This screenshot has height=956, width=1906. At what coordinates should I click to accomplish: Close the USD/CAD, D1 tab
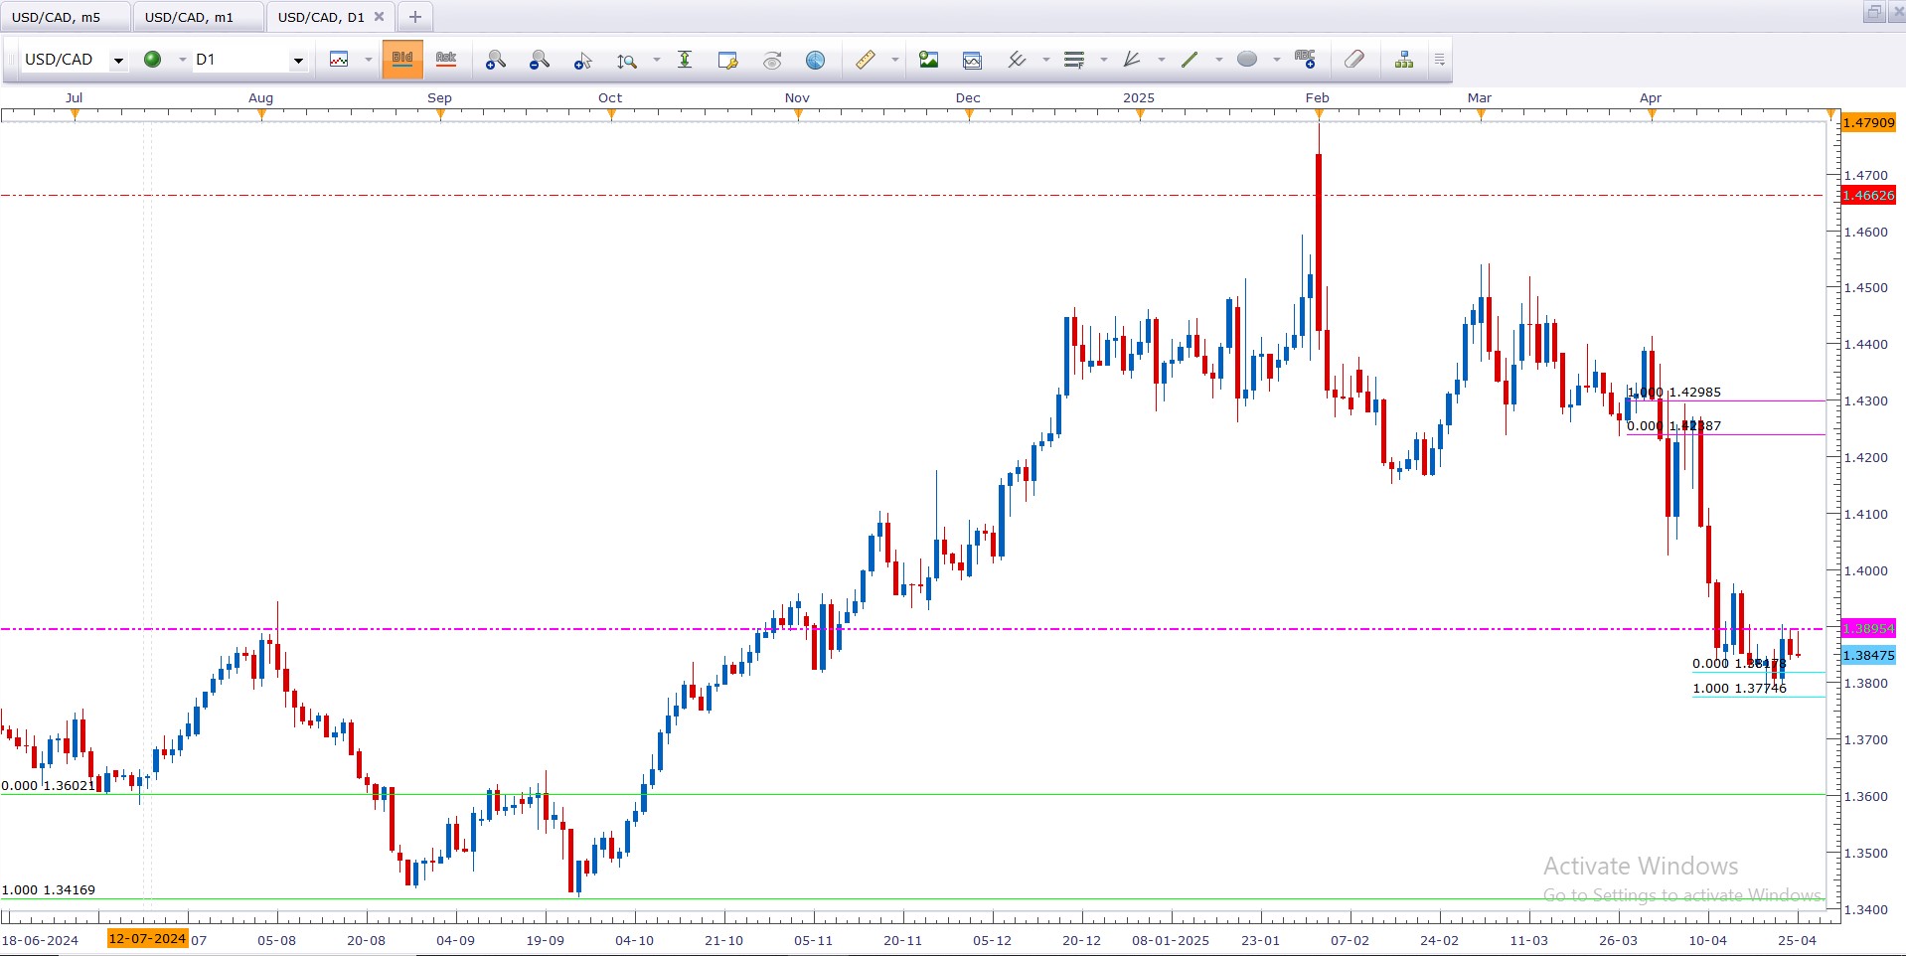coord(379,17)
